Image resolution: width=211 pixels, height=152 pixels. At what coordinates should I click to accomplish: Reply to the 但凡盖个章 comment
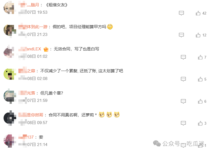pos(183,101)
